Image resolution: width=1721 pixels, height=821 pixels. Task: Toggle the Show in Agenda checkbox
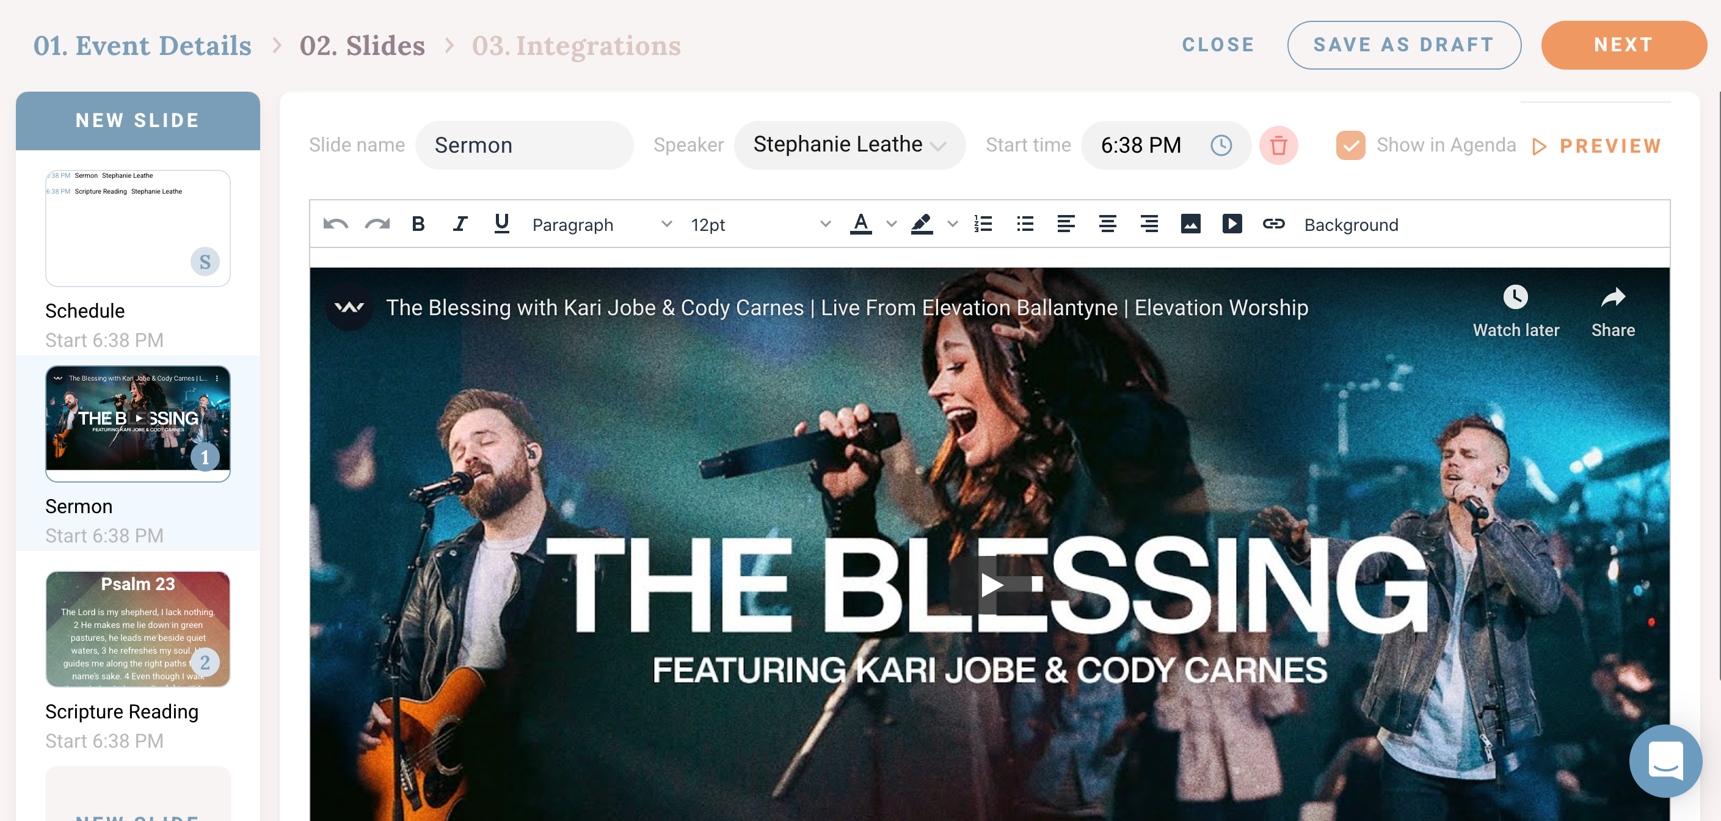pos(1350,145)
